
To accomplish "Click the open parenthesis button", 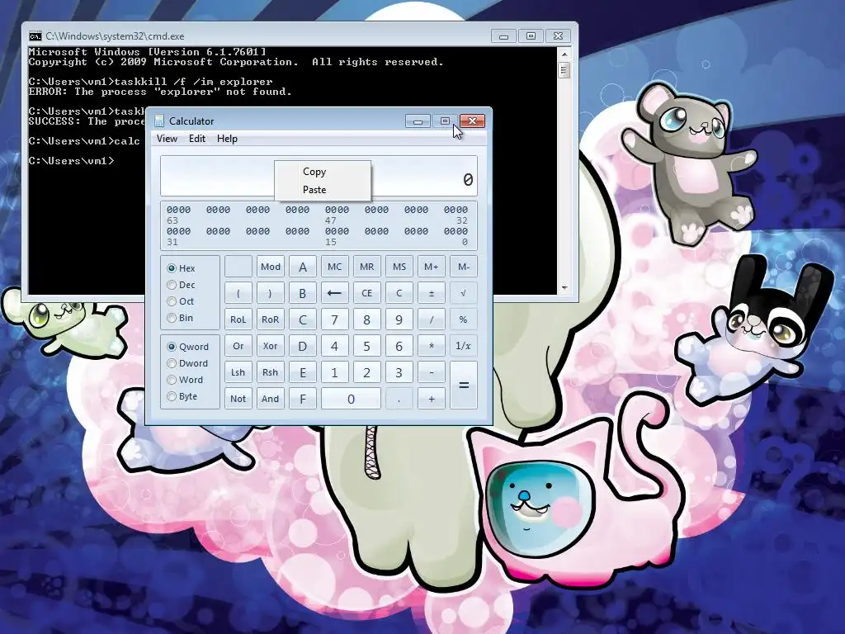I will tap(238, 293).
